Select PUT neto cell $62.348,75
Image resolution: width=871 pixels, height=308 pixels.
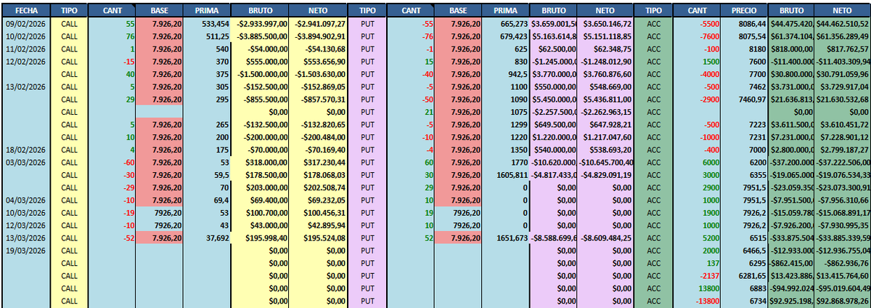(605, 49)
